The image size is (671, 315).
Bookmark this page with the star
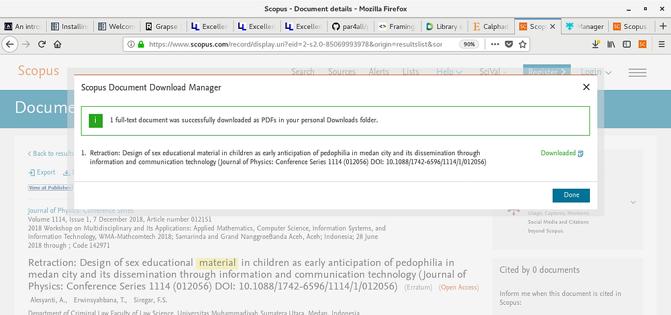pyautogui.click(x=522, y=44)
